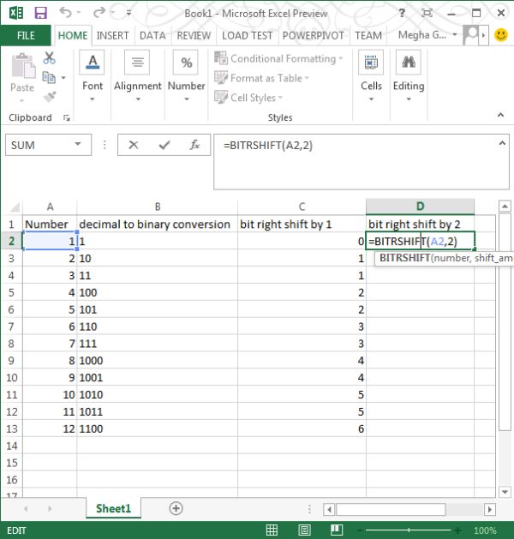Click the Copy icon in Clipboard group
514x539 pixels.
click(x=49, y=77)
